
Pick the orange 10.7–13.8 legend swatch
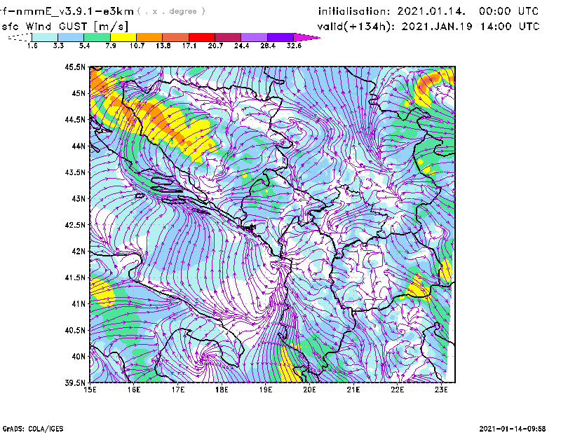click(x=149, y=37)
